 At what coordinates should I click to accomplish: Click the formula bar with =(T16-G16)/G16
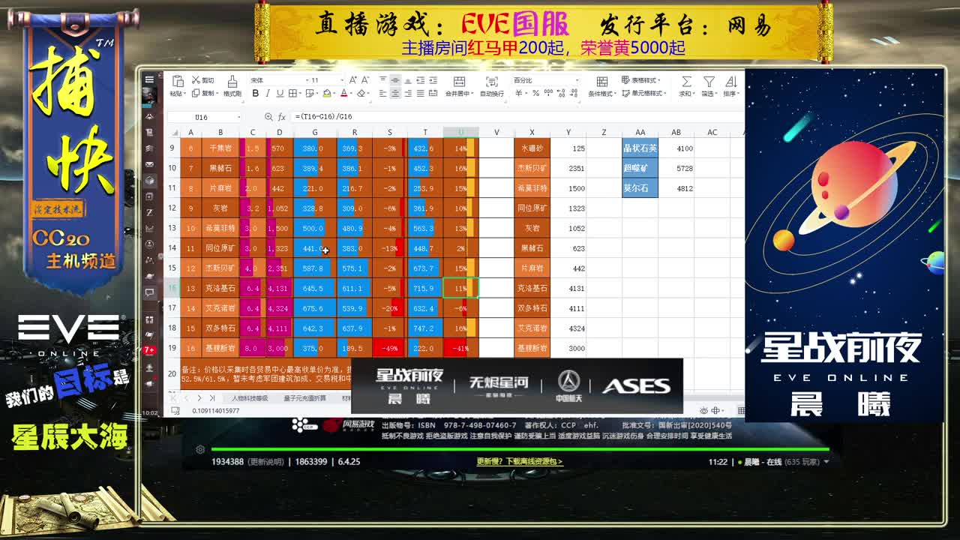tap(517, 117)
